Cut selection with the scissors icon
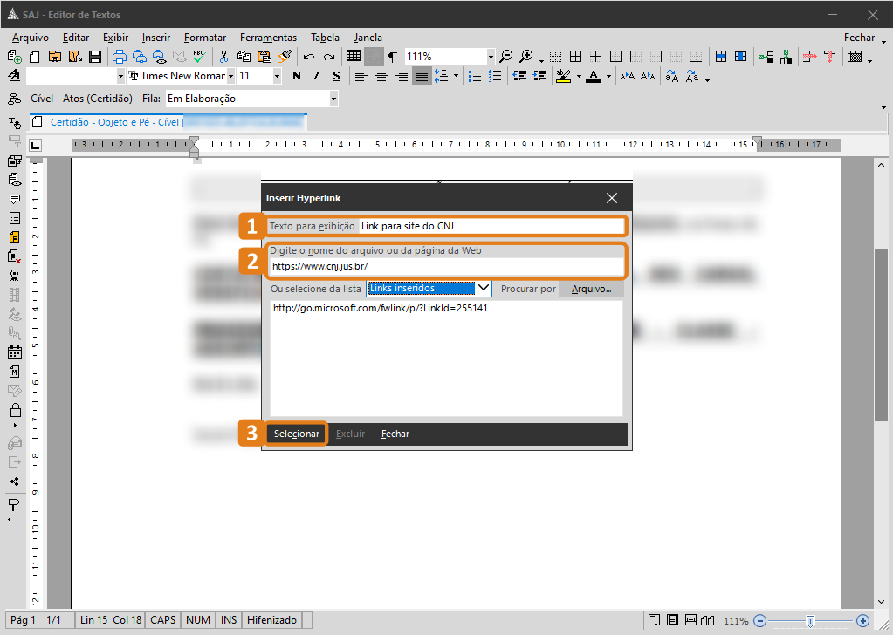Viewport: 893px width, 635px height. pyautogui.click(x=223, y=57)
